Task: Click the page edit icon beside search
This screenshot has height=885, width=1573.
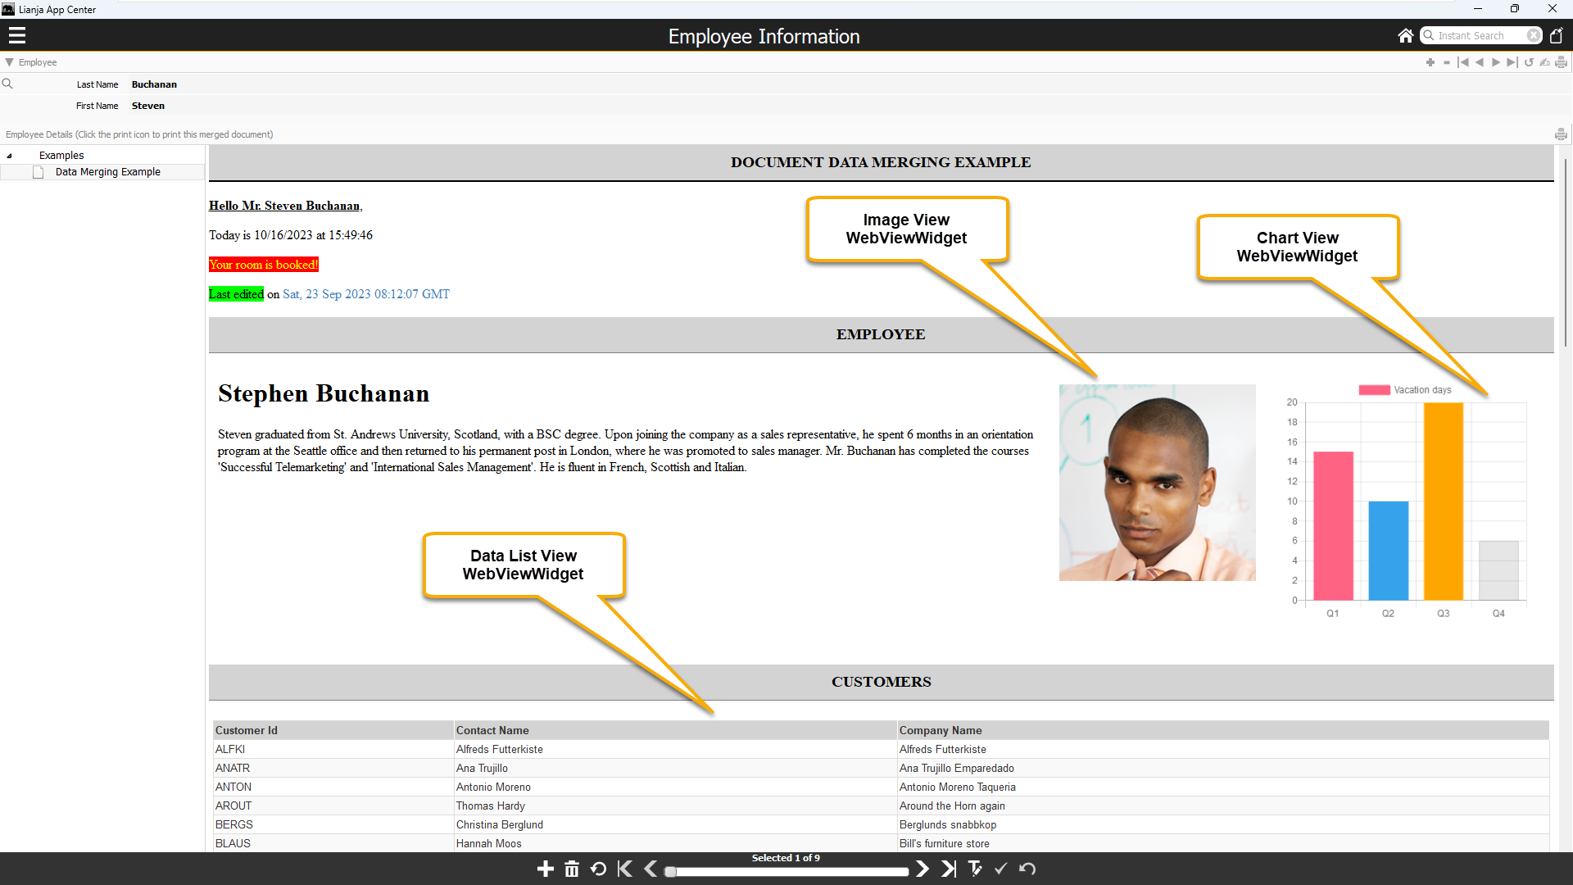Action: 1556,35
